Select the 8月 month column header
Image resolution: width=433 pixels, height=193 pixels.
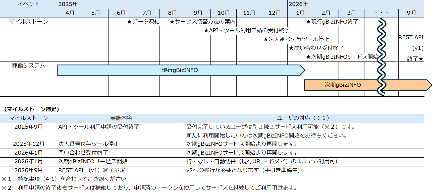click(173, 13)
